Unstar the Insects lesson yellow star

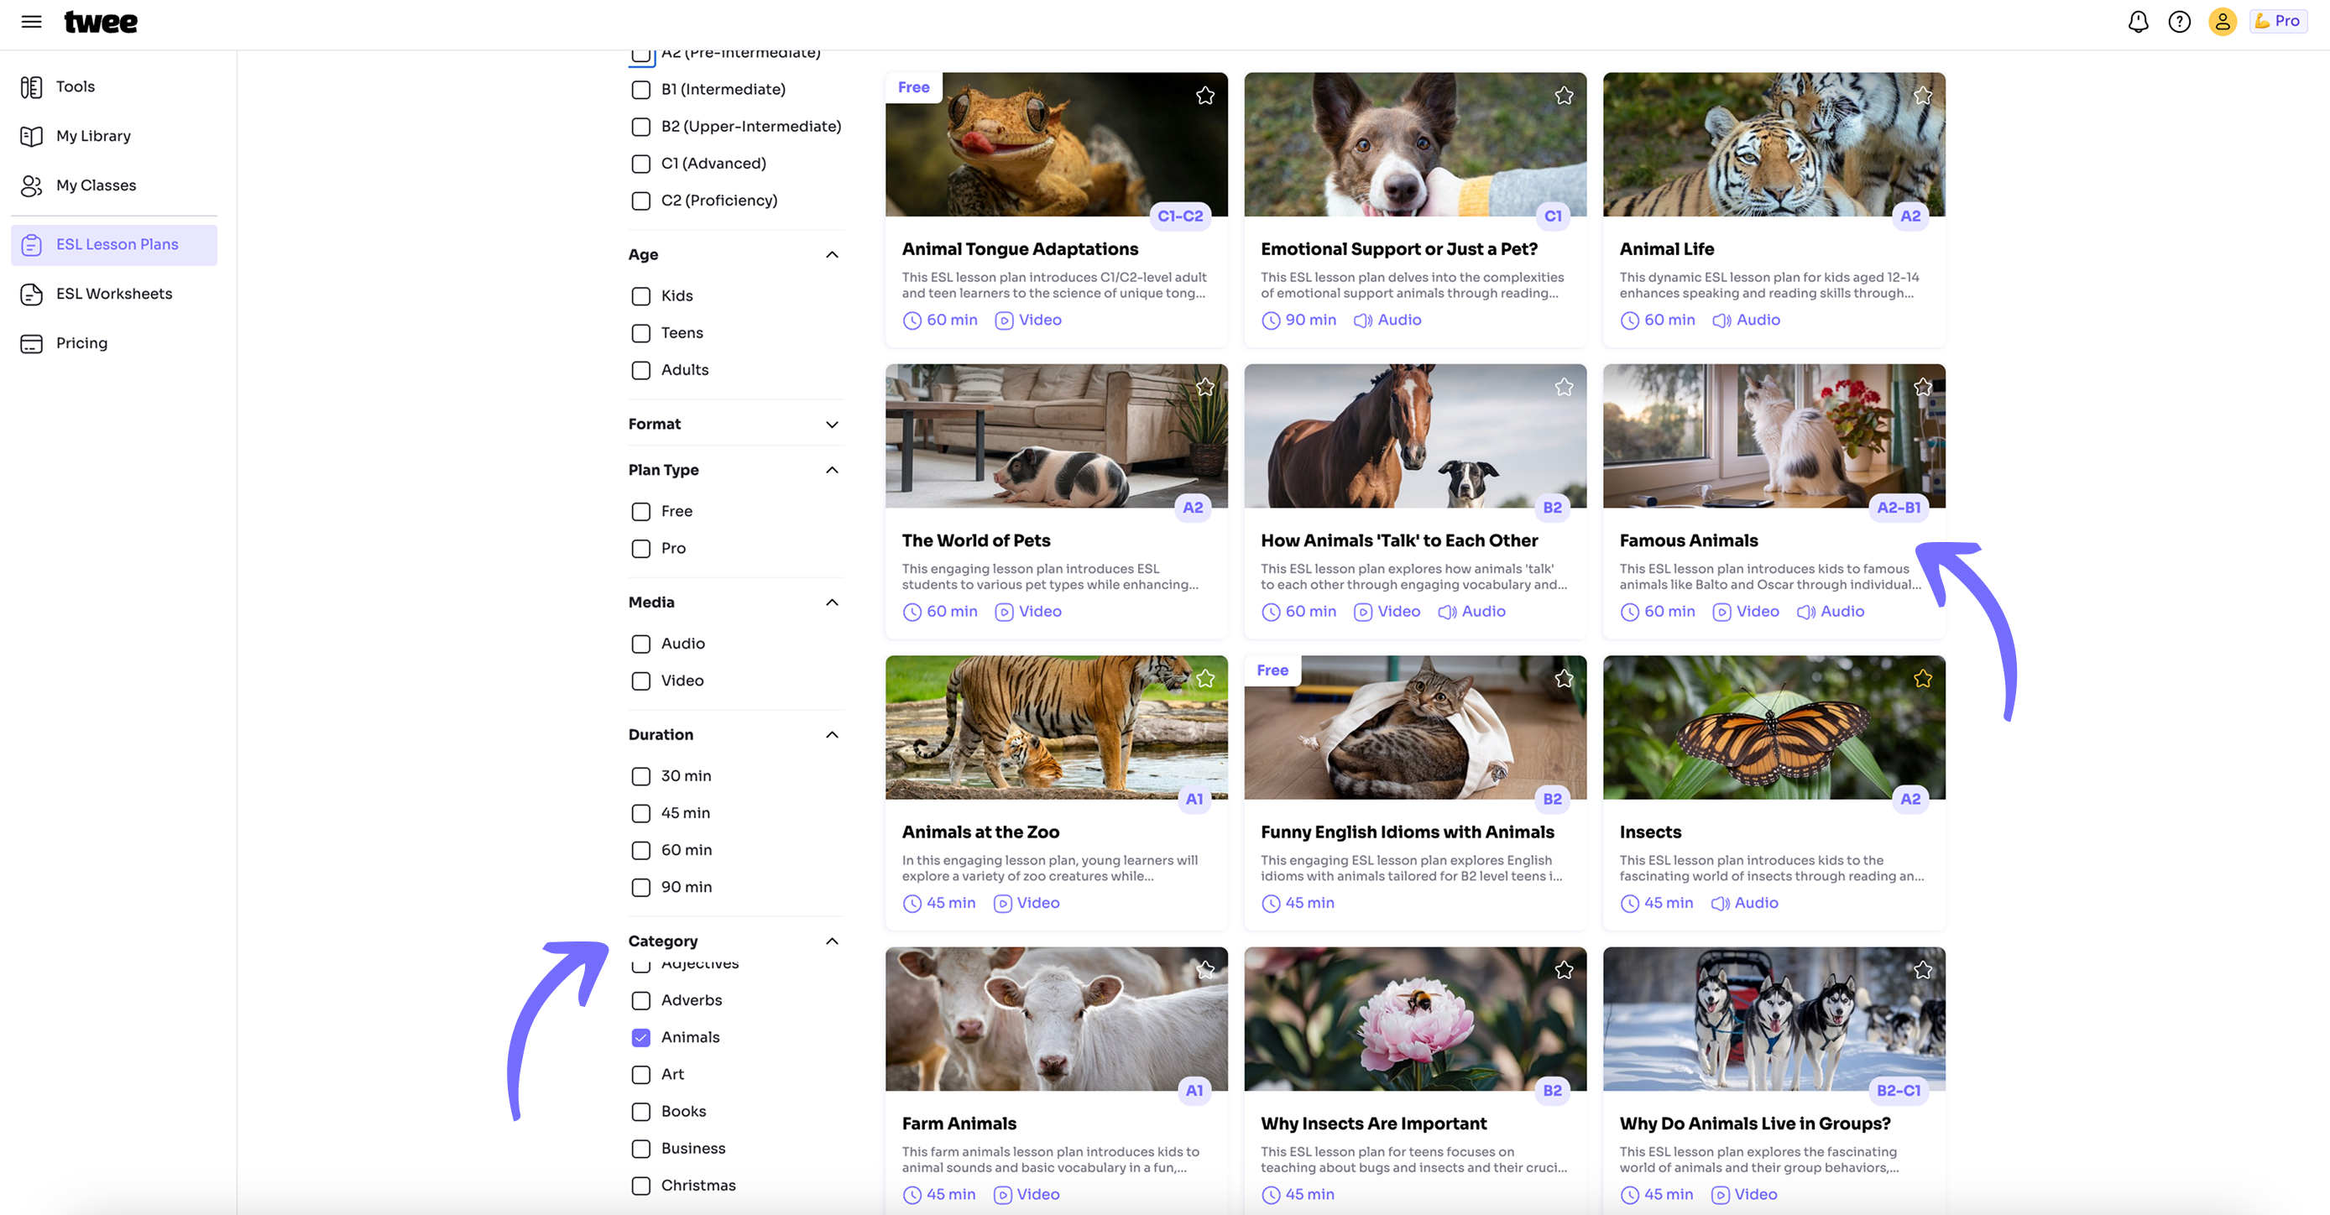[x=1923, y=679]
